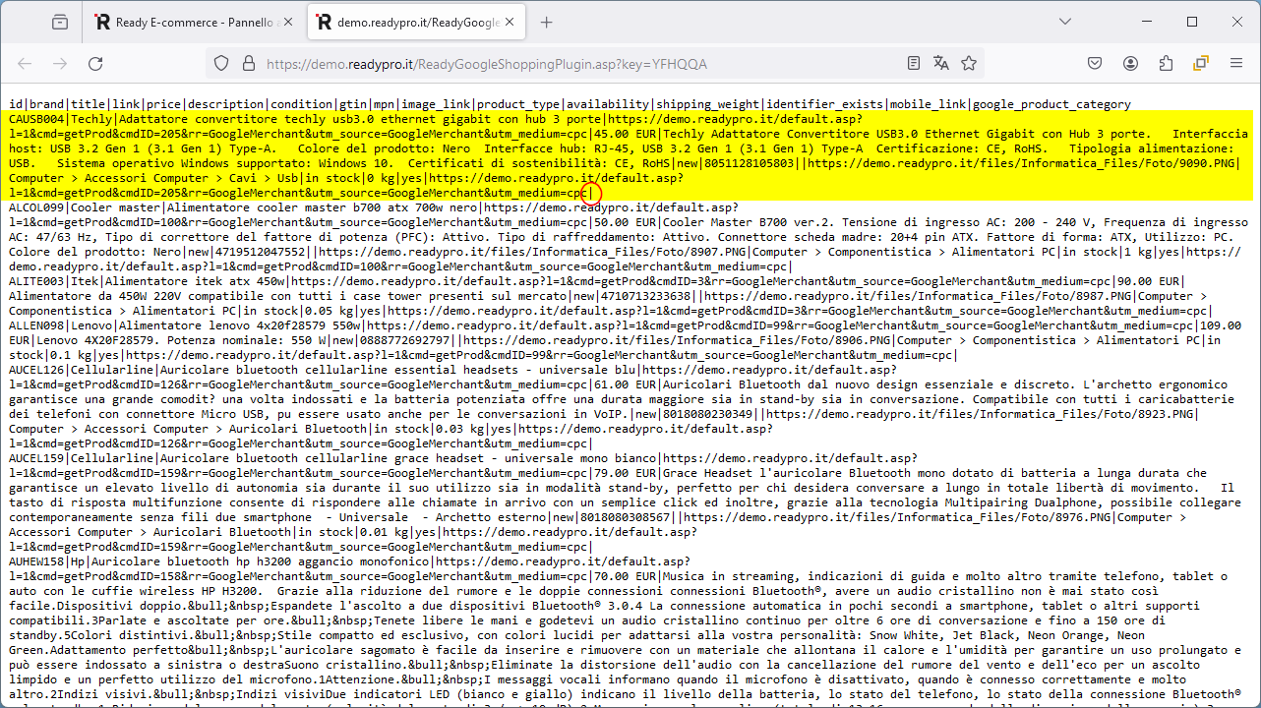Viewport: 1261px width, 708px height.
Task: Show tracking protection shield info
Action: point(221,63)
